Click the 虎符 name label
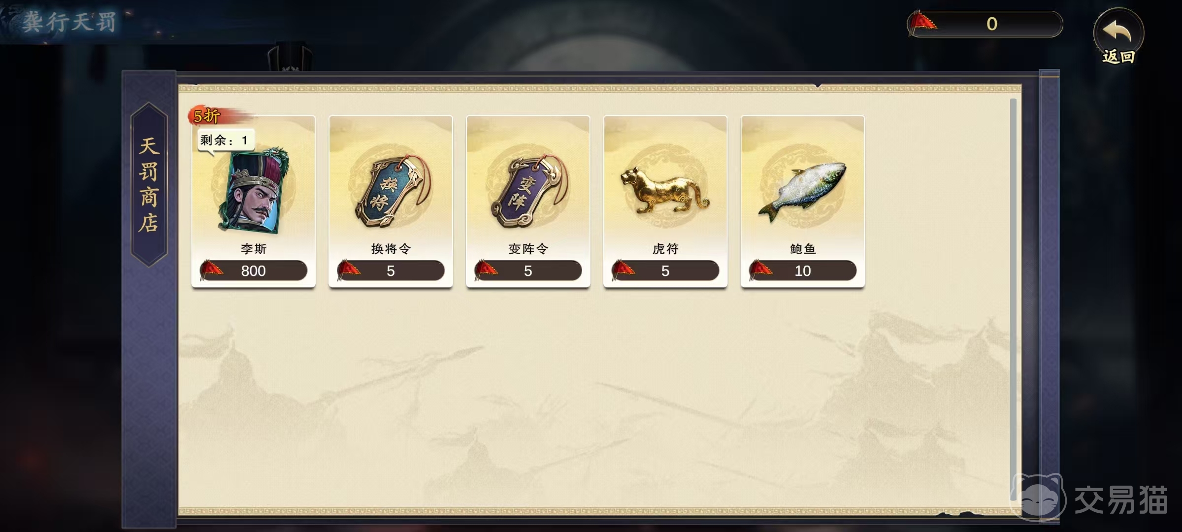The width and height of the screenshot is (1182, 532). 665,249
